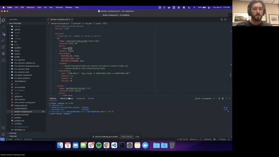The image size is (279, 157).
Task: Click git branch in status bar
Action: (x=9, y=139)
